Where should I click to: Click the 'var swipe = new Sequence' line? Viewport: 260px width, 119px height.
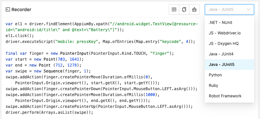(48, 71)
